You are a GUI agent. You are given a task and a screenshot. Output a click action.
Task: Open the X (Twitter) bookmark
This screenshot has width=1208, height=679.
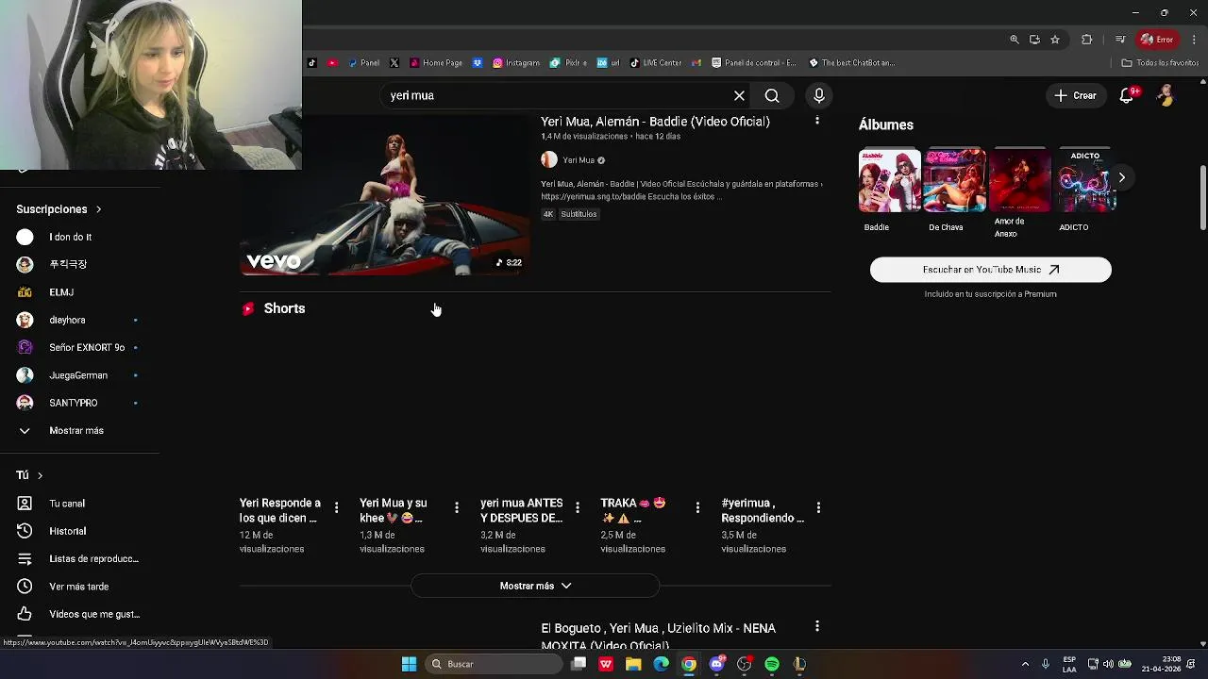click(x=394, y=63)
